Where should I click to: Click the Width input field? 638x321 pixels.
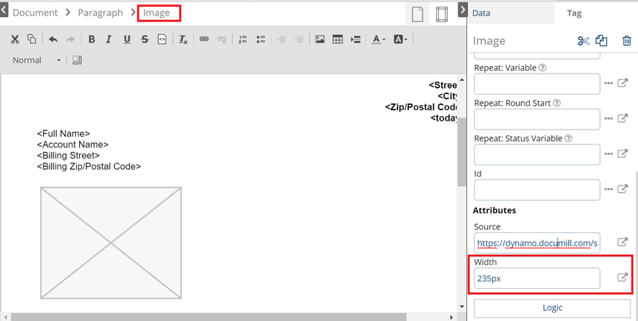tap(537, 278)
